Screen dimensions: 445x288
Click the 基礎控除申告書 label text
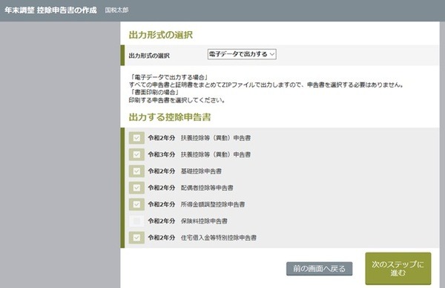tap(201, 171)
